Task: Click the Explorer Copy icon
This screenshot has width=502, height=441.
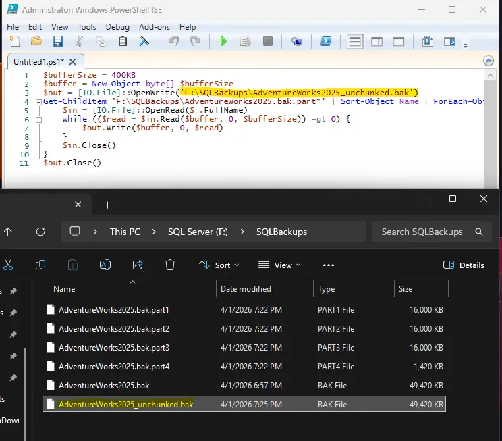Action: [40, 265]
